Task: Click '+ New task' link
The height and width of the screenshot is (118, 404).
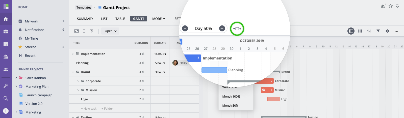Action: tap(89, 109)
